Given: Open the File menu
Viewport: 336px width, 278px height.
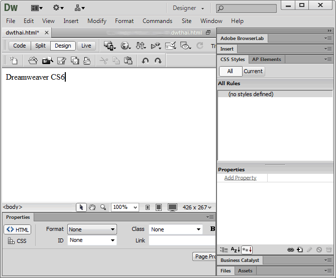Looking at the screenshot, I should (11, 21).
